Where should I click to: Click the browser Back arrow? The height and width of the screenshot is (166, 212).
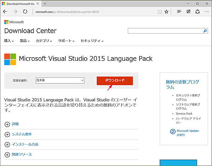(x=5, y=12)
